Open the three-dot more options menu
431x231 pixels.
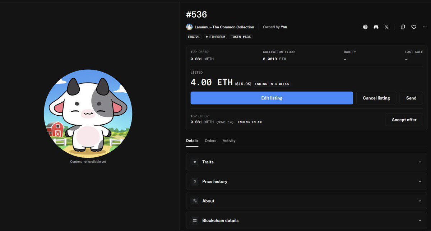[424, 27]
